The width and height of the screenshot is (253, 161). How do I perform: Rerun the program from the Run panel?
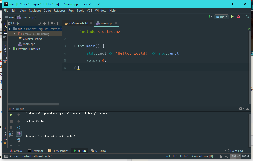coord(11,115)
